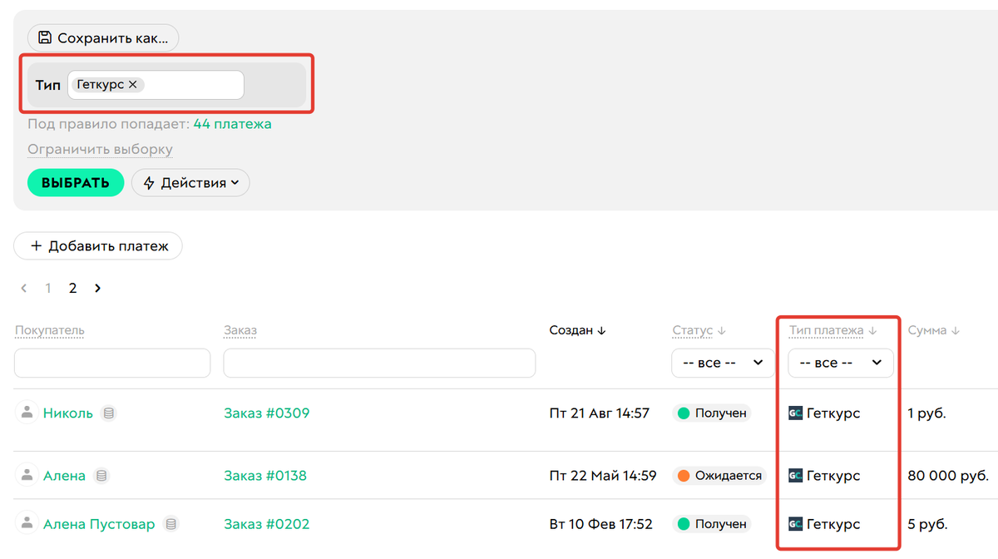Go to the previous page arrow

[x=24, y=288]
